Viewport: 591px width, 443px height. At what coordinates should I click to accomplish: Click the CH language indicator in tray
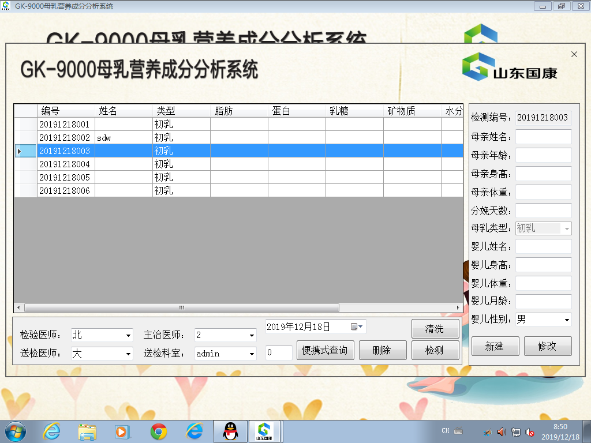pyautogui.click(x=445, y=430)
